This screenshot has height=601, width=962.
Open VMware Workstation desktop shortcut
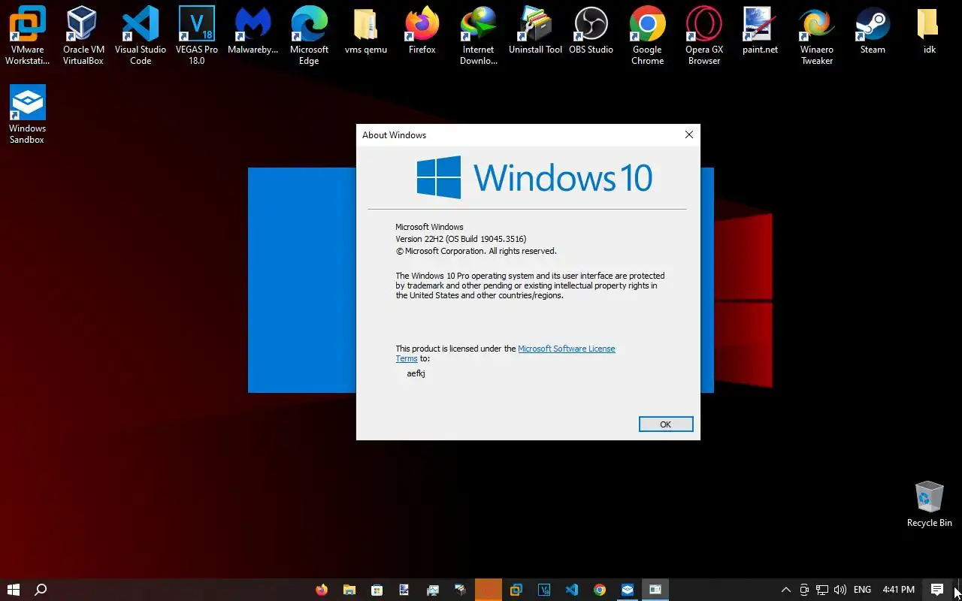pos(28,35)
